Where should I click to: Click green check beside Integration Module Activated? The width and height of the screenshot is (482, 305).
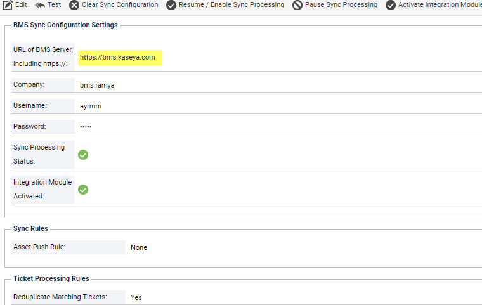[83, 190]
